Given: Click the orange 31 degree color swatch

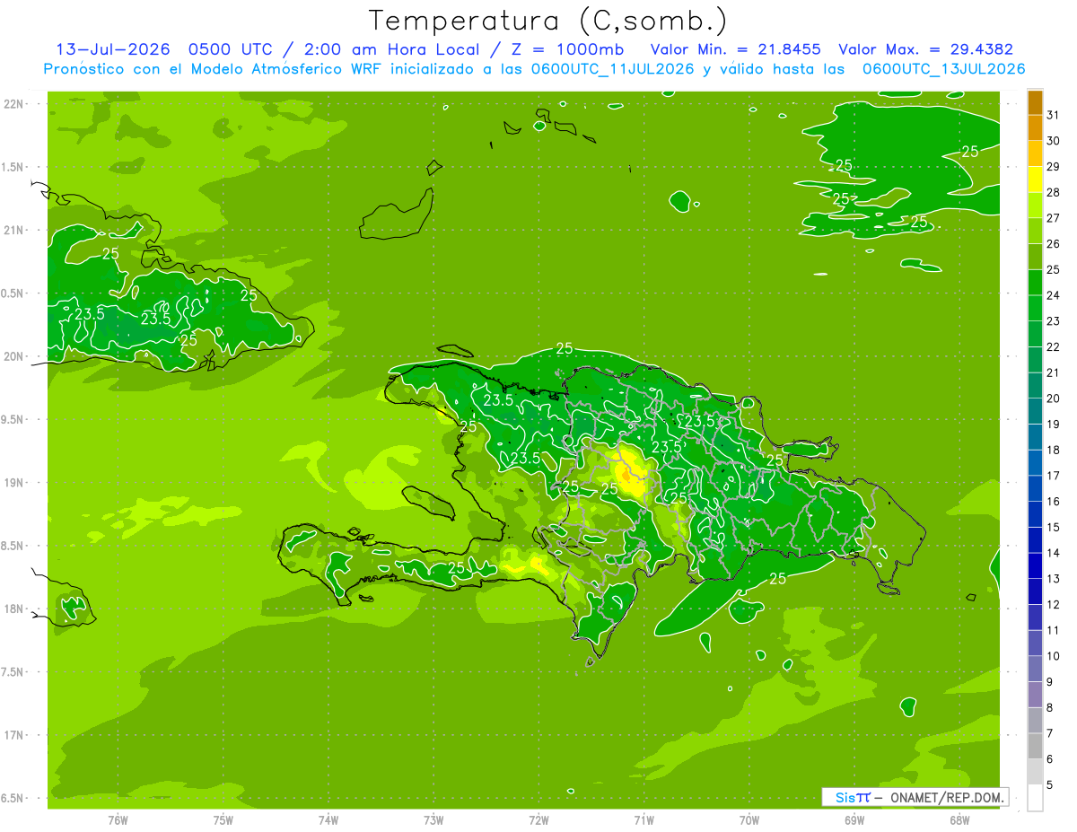Looking at the screenshot, I should click(x=1035, y=102).
